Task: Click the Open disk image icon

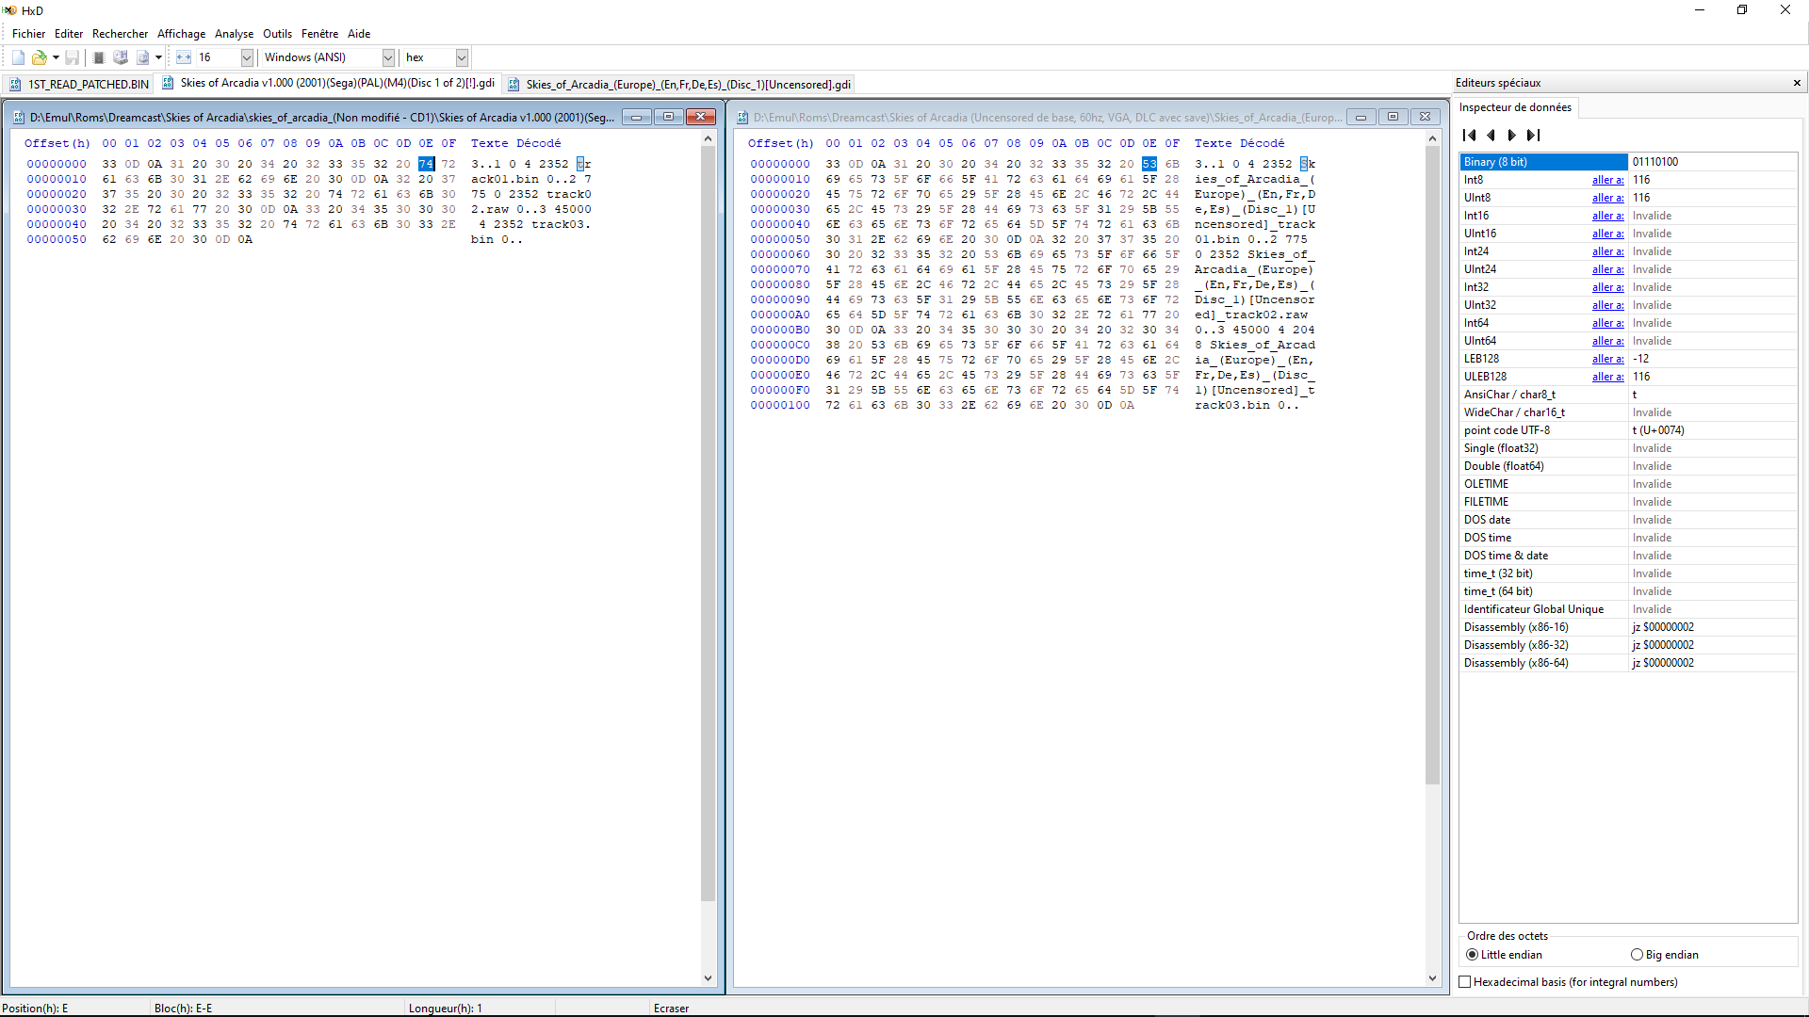Action: coord(142,57)
